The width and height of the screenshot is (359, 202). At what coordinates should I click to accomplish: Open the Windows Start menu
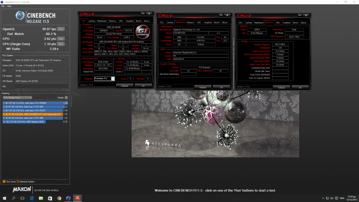5,198
